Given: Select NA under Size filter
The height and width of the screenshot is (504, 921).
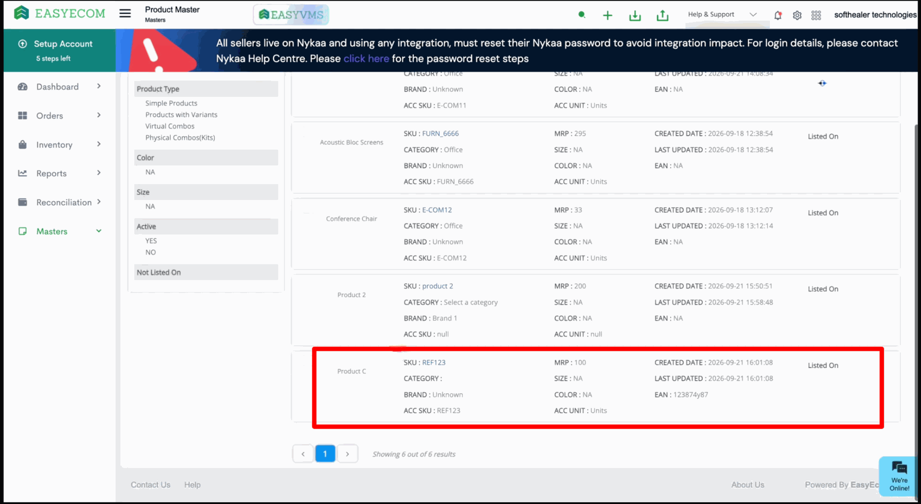Looking at the screenshot, I should [x=150, y=206].
